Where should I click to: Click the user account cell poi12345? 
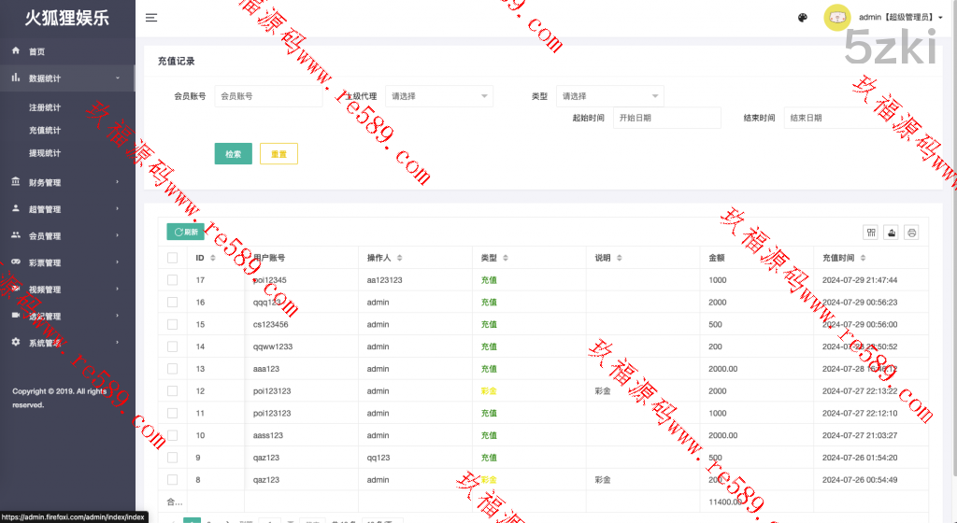click(x=270, y=280)
